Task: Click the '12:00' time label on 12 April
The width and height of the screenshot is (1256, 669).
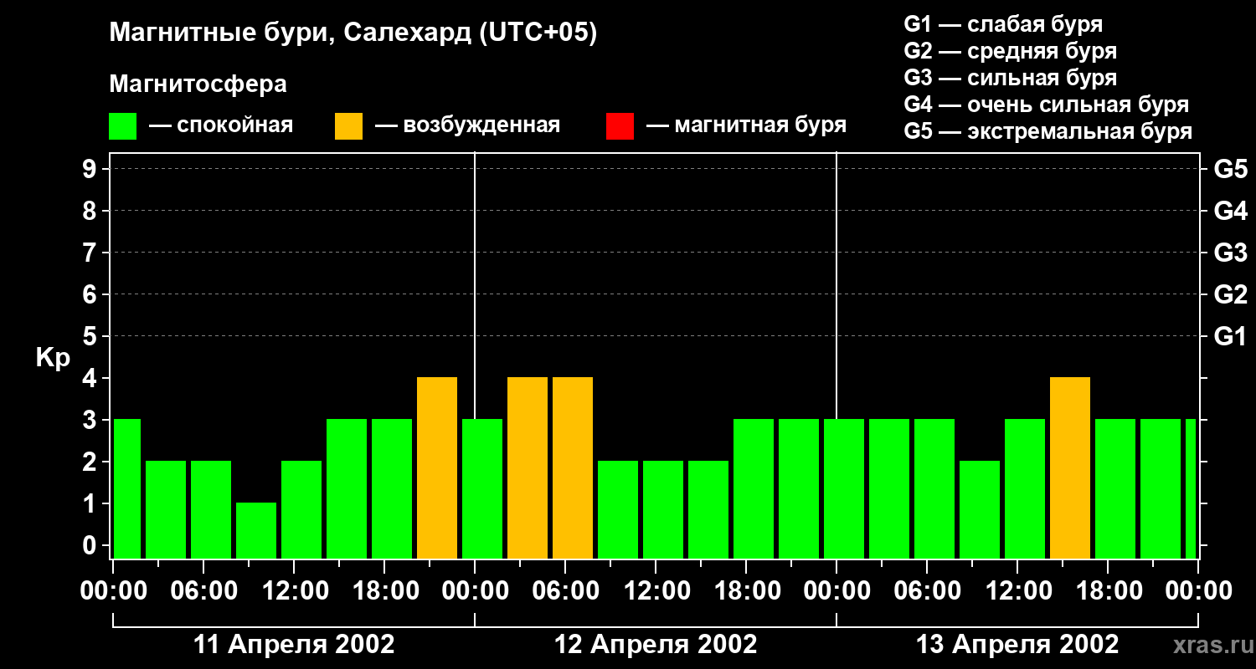Action: point(656,591)
